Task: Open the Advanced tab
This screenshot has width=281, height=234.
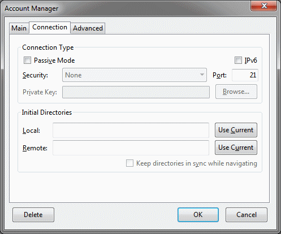Action: tap(88, 28)
